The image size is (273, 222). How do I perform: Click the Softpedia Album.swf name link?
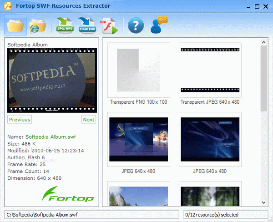tap(51, 136)
